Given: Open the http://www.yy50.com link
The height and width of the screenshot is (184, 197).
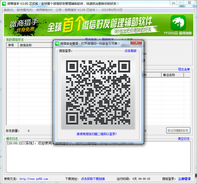Looking at the screenshot, I should [x=34, y=179].
